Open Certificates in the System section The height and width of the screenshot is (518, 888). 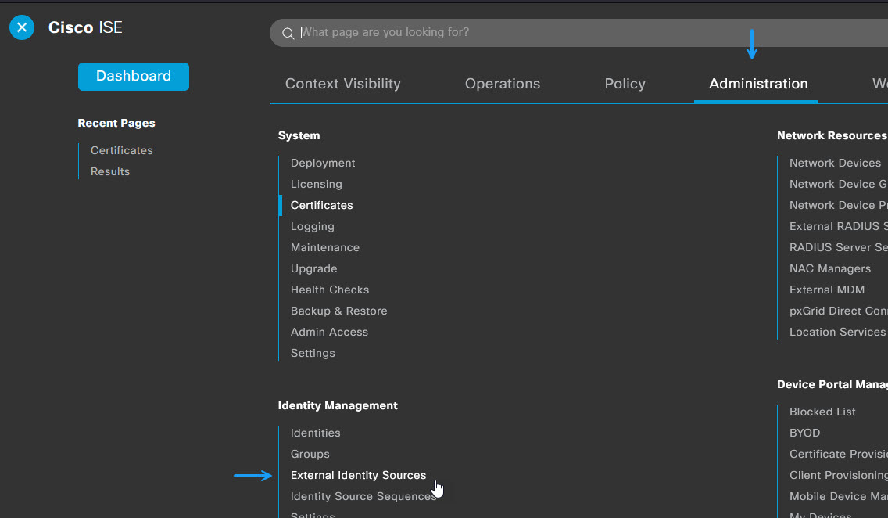[322, 205]
